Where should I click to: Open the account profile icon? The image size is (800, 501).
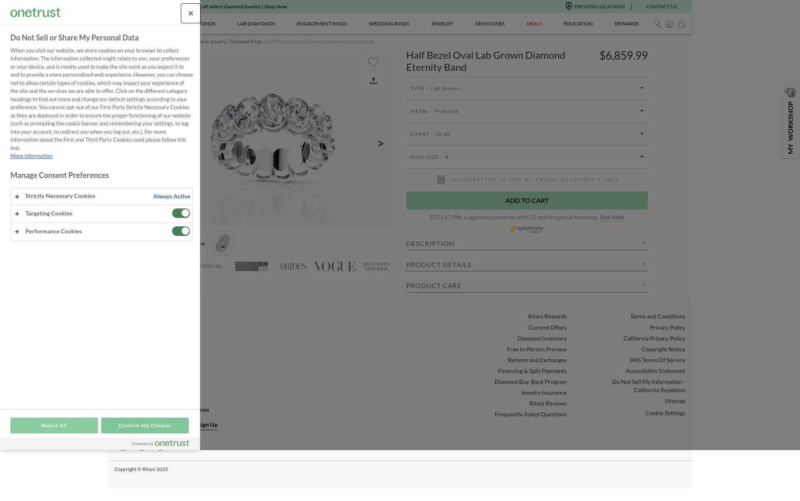point(669,24)
